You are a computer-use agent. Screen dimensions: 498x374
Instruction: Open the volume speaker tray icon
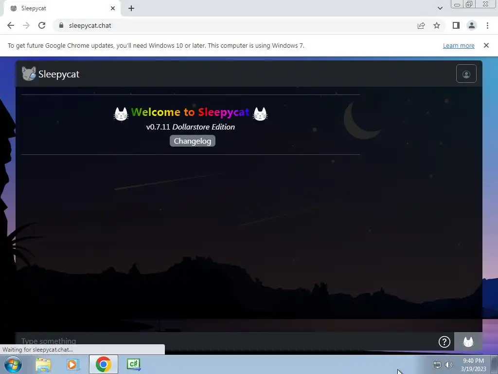[449, 365]
